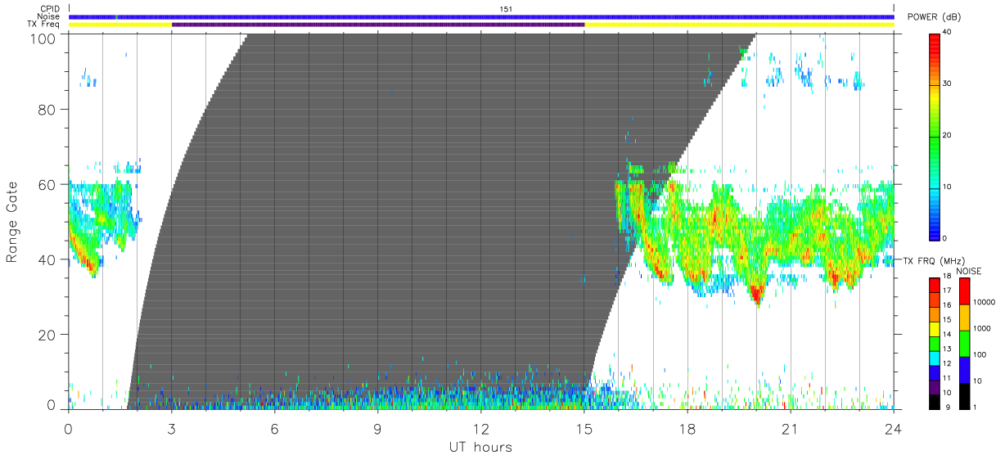Click the 18 tick on UT hours axis

[687, 429]
